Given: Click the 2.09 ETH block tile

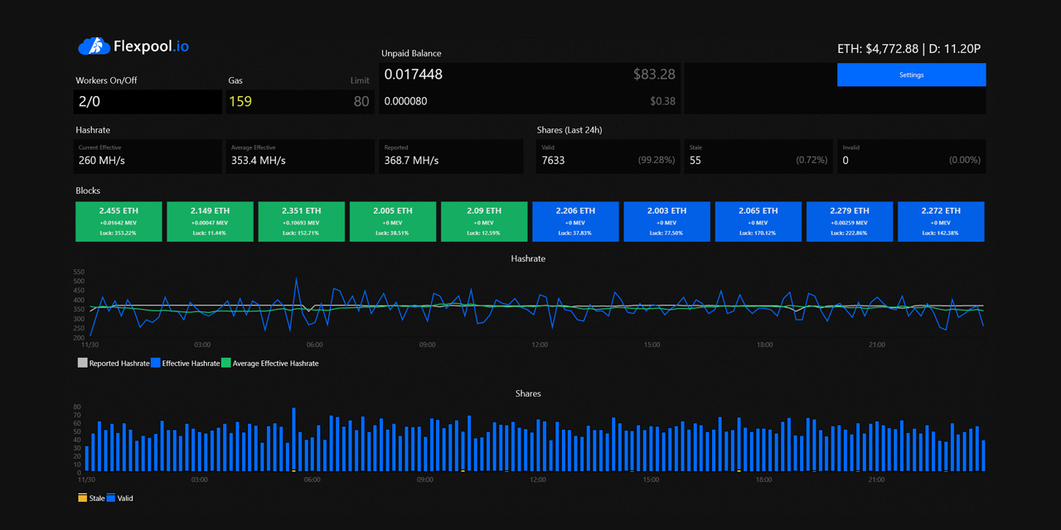Looking at the screenshot, I should (484, 221).
